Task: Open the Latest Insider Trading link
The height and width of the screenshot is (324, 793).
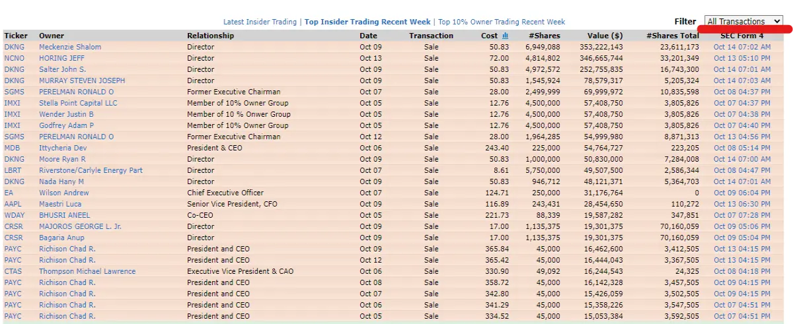Action: pyautogui.click(x=260, y=22)
